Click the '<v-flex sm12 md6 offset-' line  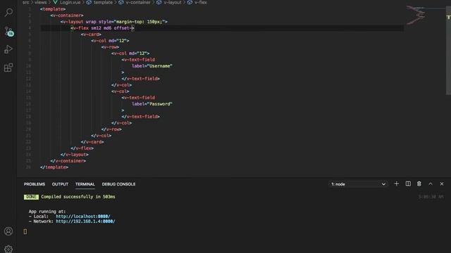(102, 28)
